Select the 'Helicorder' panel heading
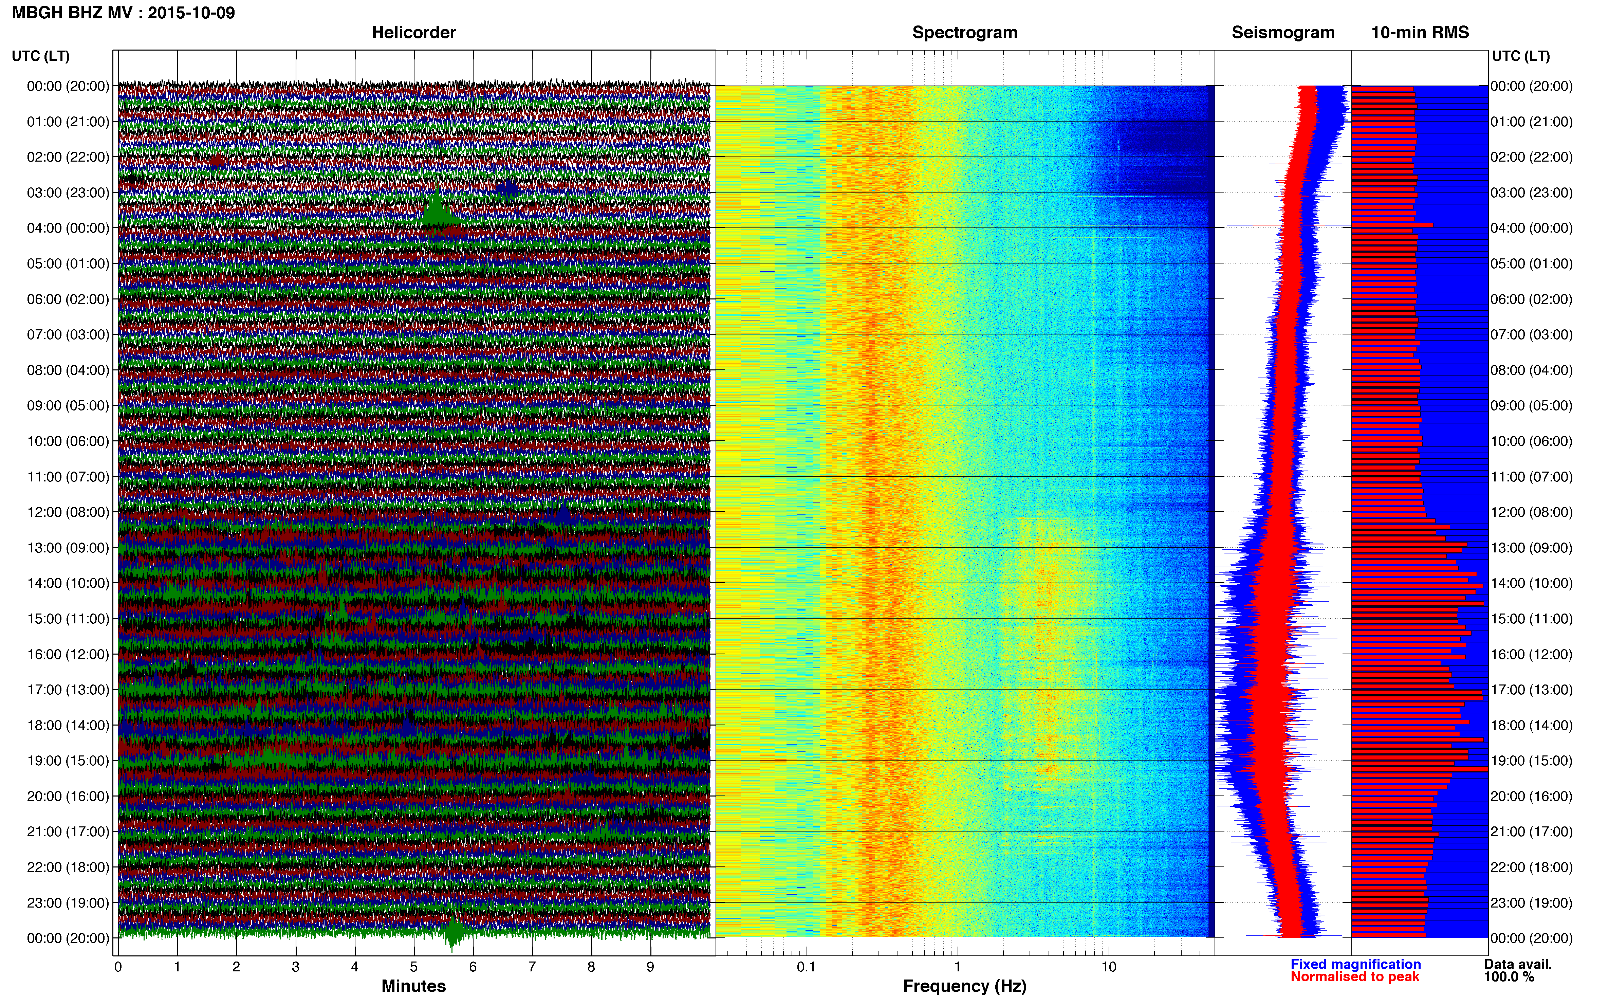 click(x=414, y=33)
